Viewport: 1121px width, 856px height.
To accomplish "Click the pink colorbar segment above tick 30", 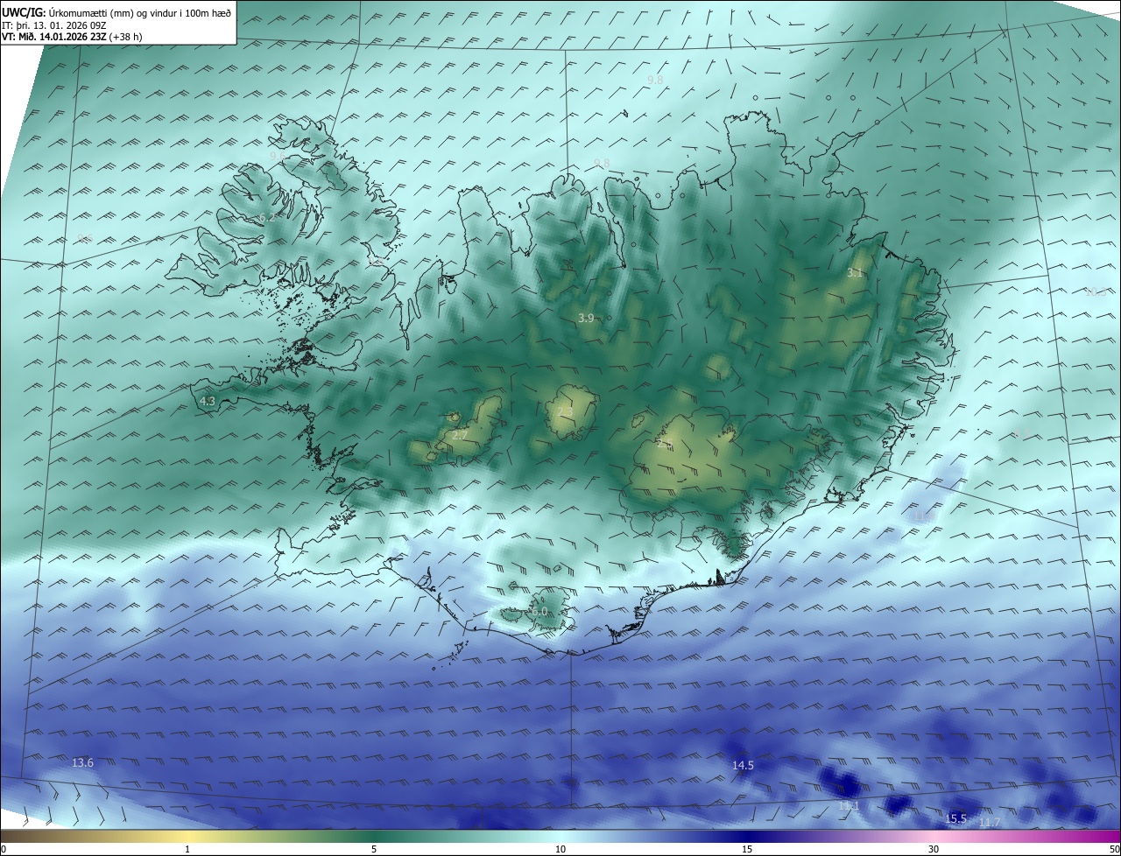I will [934, 836].
